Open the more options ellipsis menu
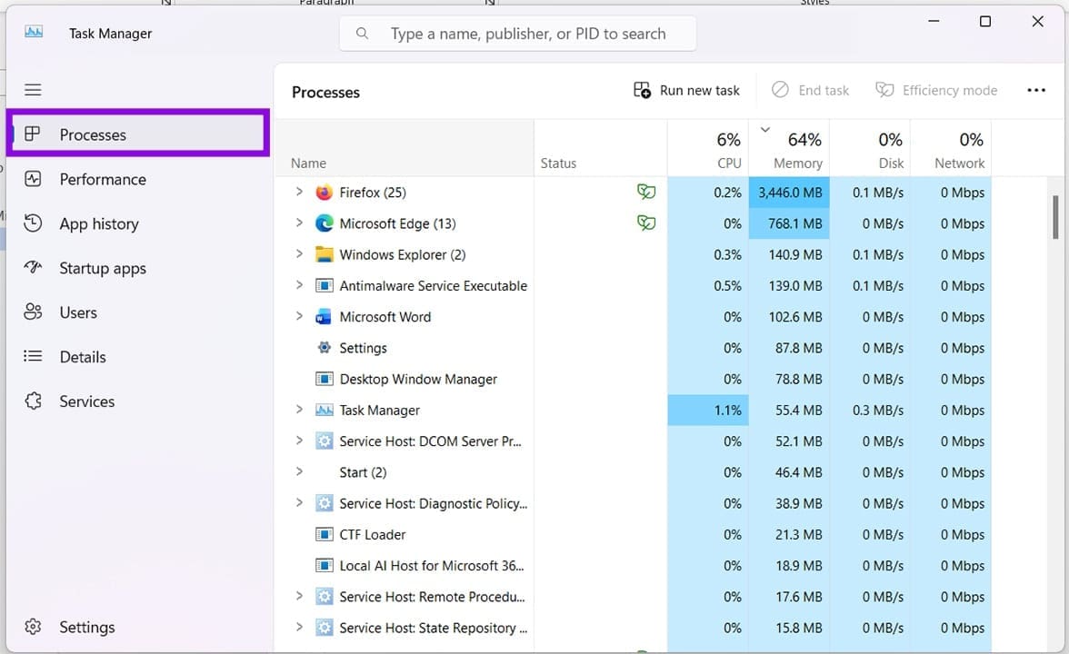This screenshot has height=654, width=1069. (1035, 90)
